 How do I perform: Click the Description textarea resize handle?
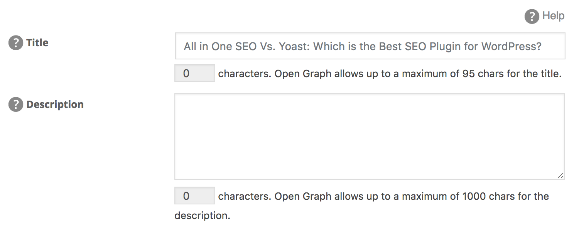(560, 175)
